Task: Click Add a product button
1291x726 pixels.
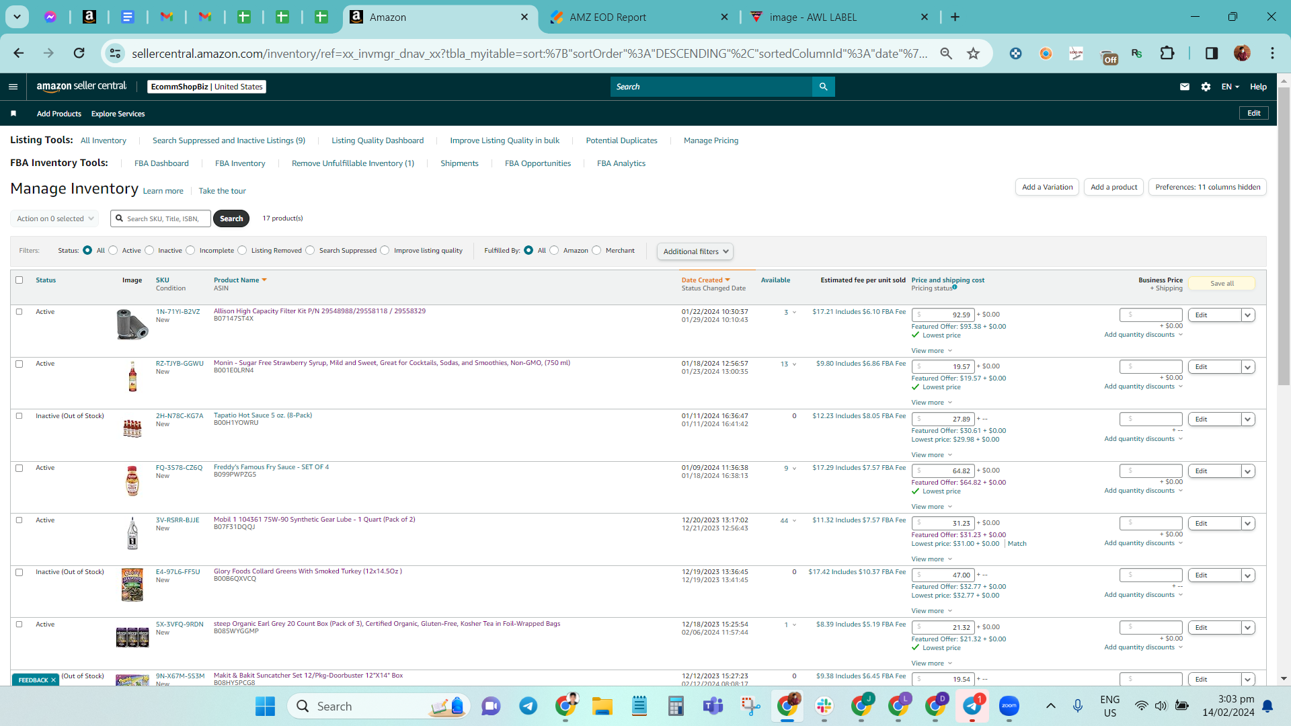Action: tap(1113, 187)
